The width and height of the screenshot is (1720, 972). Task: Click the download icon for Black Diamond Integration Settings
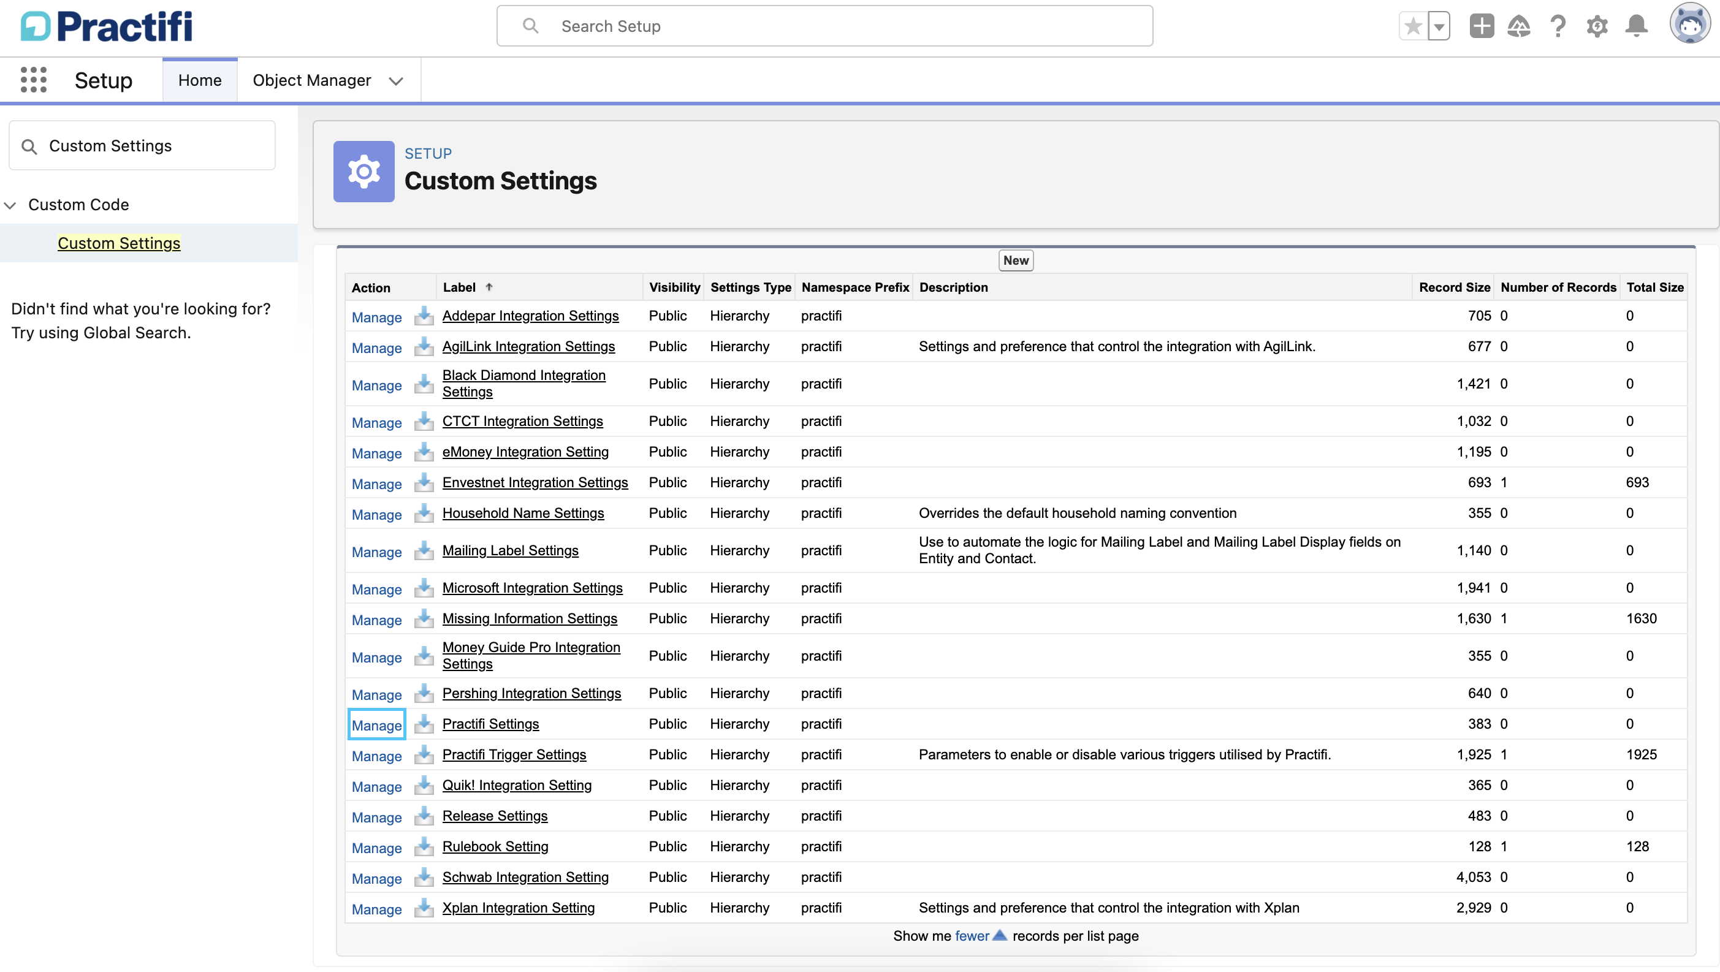(x=424, y=384)
